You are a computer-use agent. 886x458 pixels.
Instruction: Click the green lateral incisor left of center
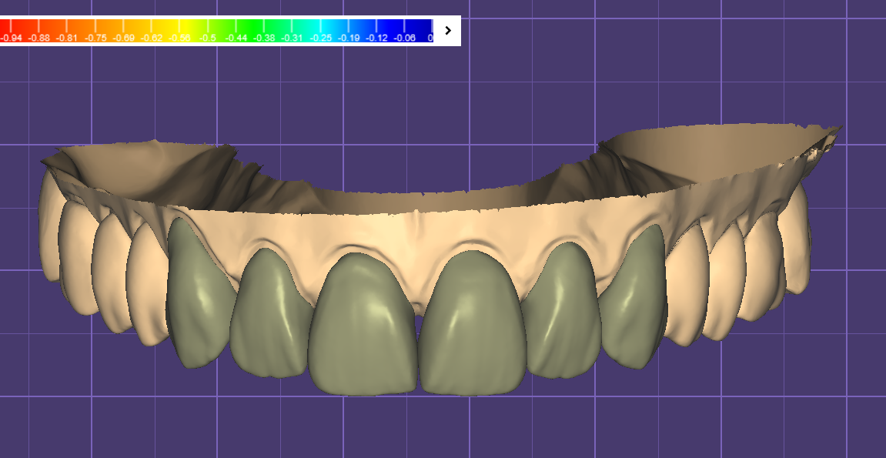click(x=268, y=316)
